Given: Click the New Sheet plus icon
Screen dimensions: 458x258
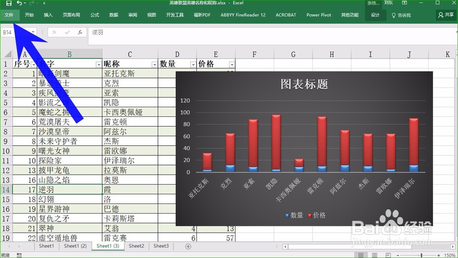Looking at the screenshot, I should point(188,247).
